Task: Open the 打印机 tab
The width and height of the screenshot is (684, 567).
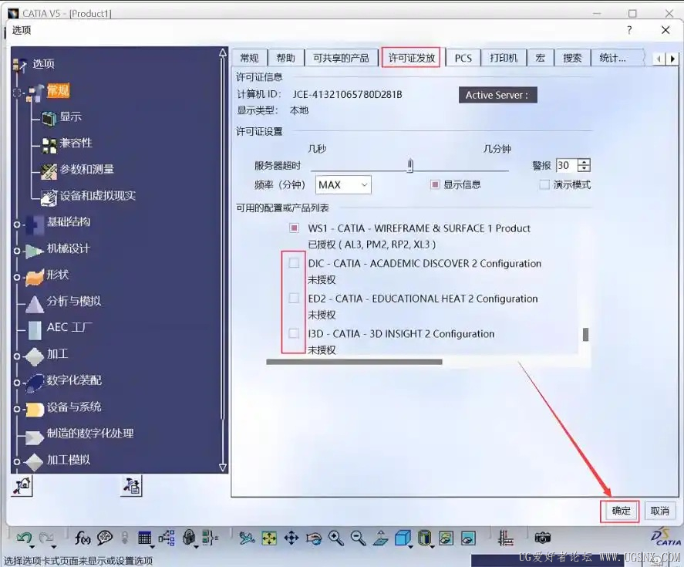Action: point(504,58)
